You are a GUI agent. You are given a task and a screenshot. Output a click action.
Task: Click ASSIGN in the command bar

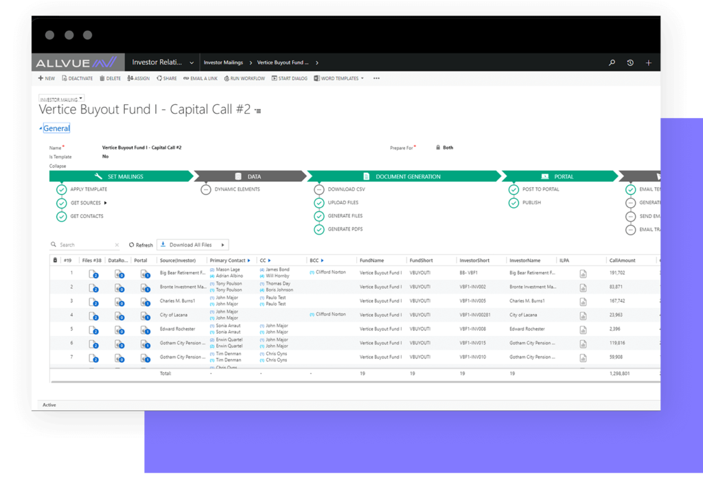(x=139, y=78)
